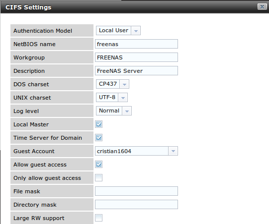
Task: Open the Log level Normal dropdown
Action: tap(127, 111)
